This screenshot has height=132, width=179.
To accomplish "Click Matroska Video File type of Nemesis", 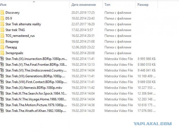I will click(x=119, y=88).
